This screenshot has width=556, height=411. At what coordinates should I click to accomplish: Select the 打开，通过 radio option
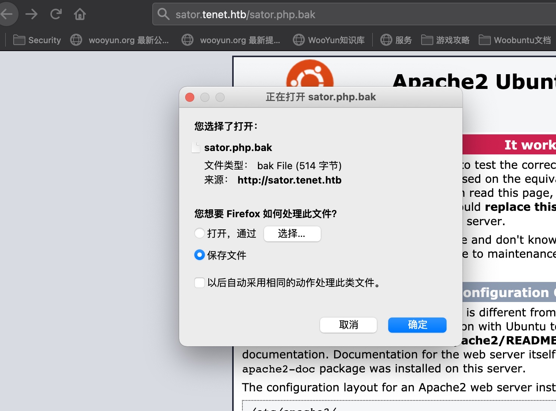tap(200, 233)
